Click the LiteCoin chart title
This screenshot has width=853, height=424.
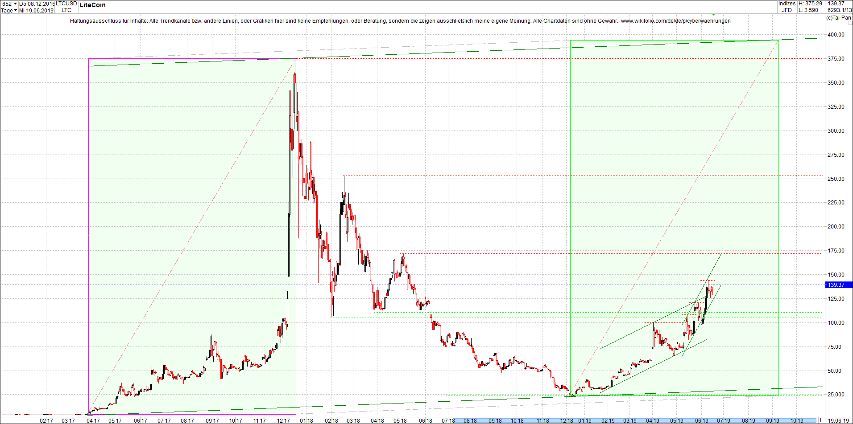coord(92,5)
